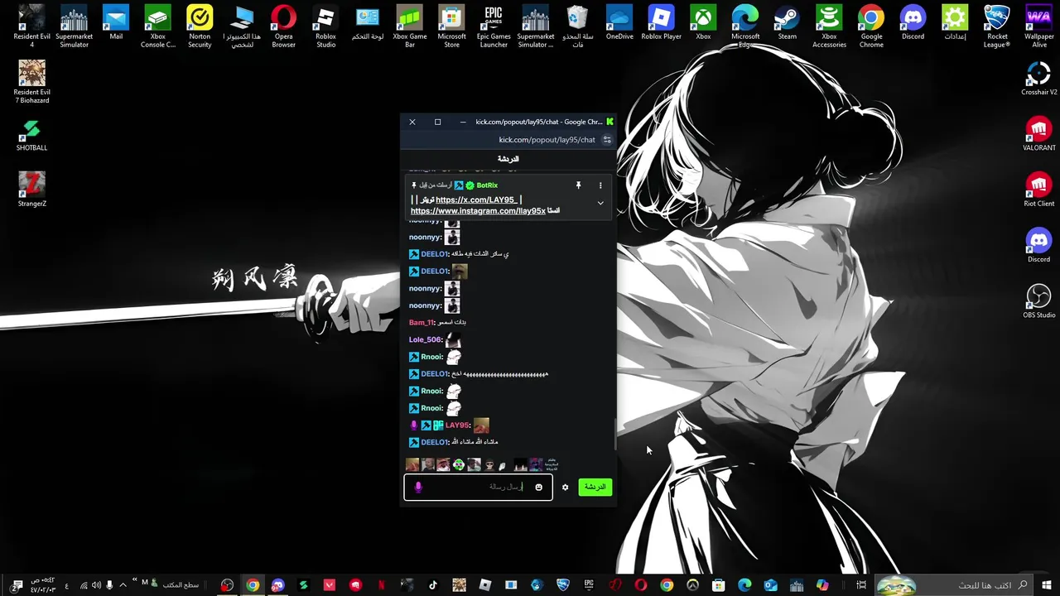Screen dimensions: 1060x596
Task: Open SHOTBALL desktop shortcut
Action: tap(31, 134)
